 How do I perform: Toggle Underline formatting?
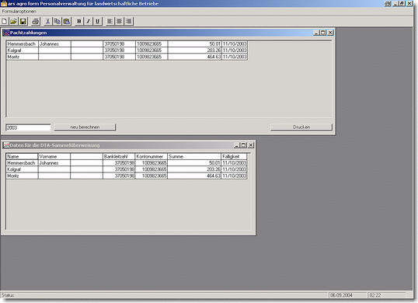pyautogui.click(x=98, y=21)
